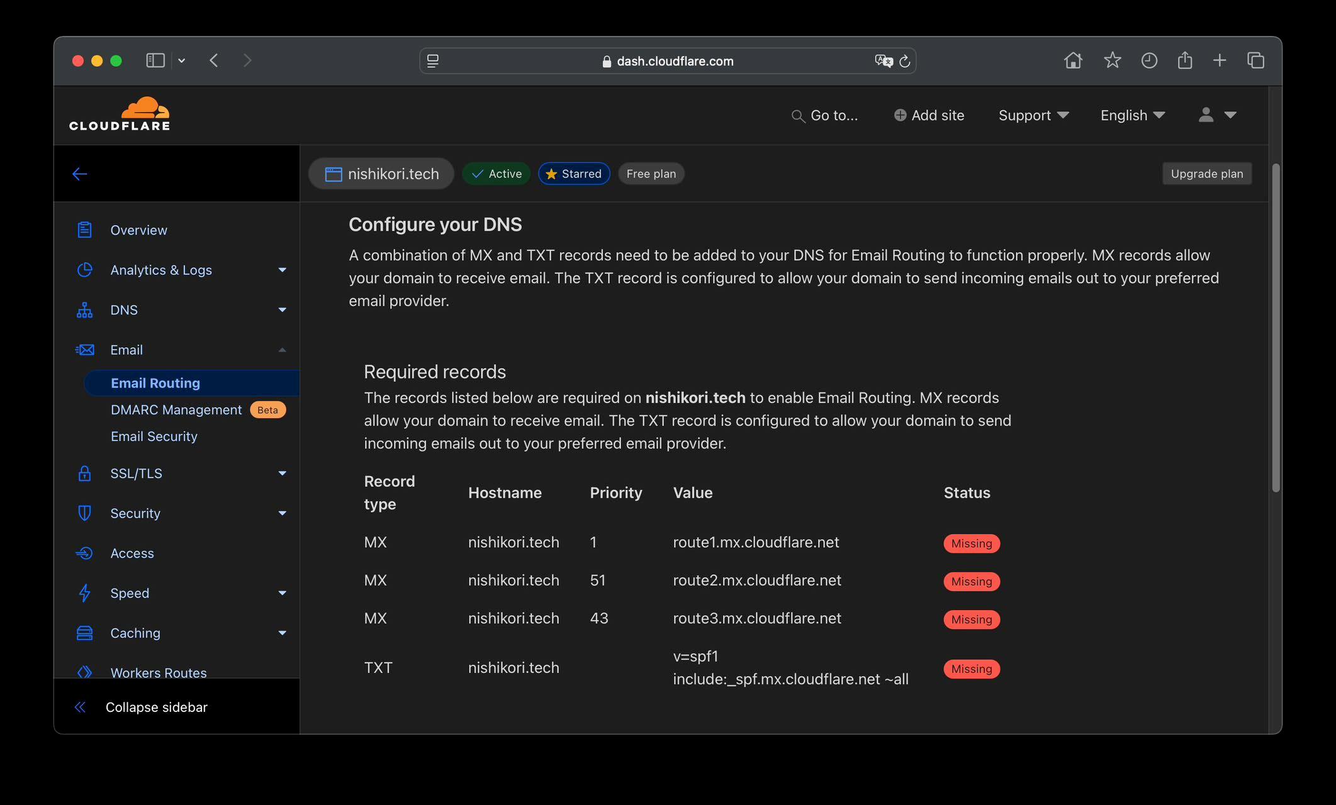The image size is (1336, 805).
Task: Click the Safari share icon
Action: pos(1185,60)
